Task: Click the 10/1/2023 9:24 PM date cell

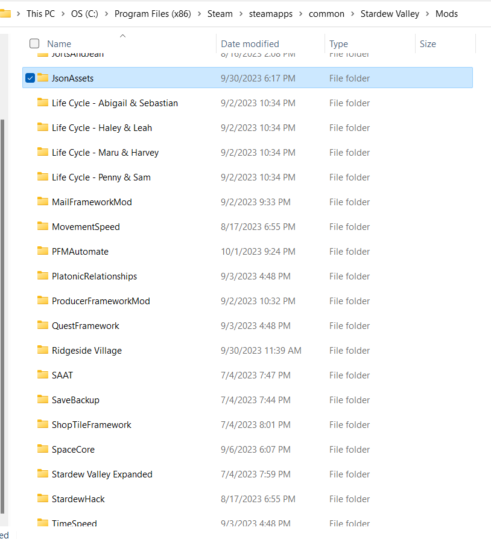Action: (258, 252)
